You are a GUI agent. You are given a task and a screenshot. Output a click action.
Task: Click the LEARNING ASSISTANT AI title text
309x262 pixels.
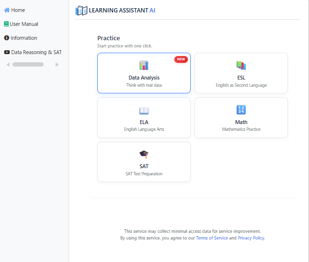(122, 11)
